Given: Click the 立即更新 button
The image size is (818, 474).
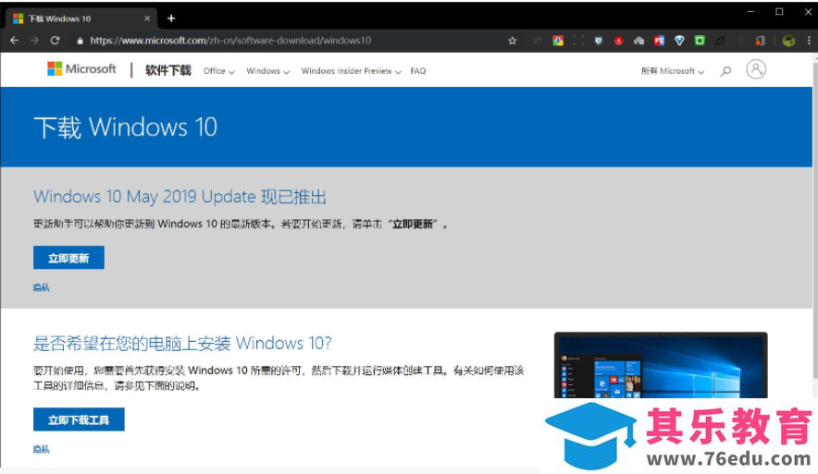Looking at the screenshot, I should point(68,258).
